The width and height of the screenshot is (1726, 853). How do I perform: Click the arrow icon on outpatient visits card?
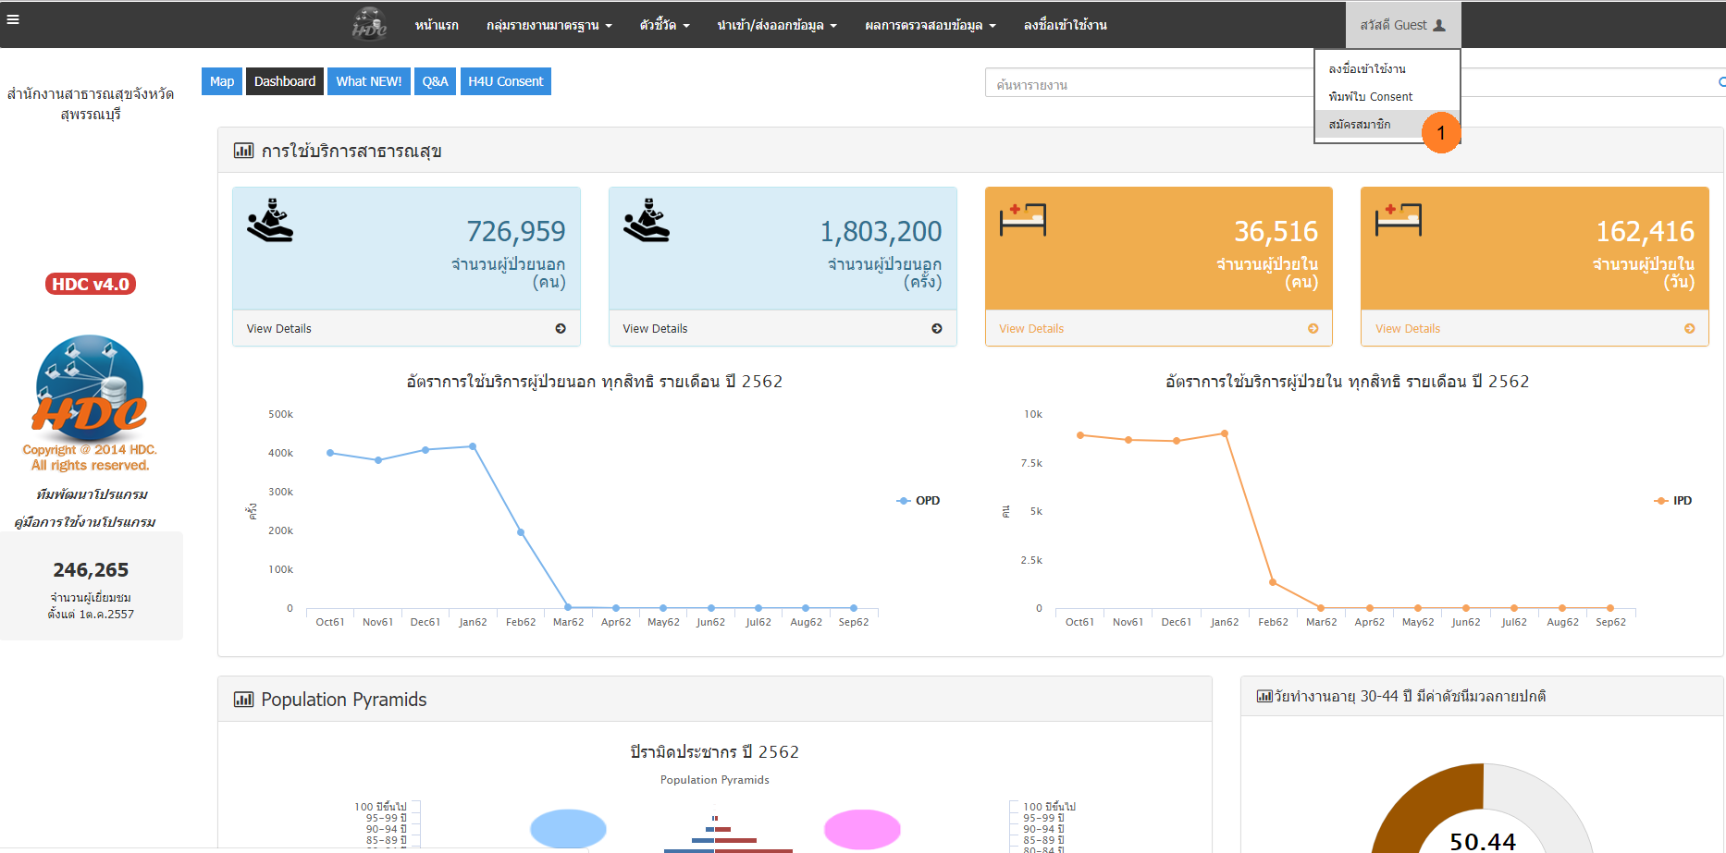[937, 329]
